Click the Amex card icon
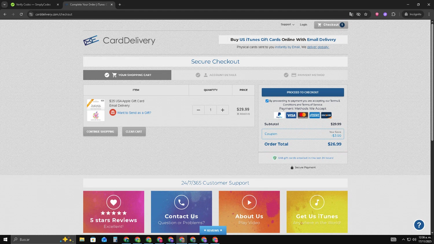Image resolution: width=434 pixels, height=244 pixels. point(315,115)
